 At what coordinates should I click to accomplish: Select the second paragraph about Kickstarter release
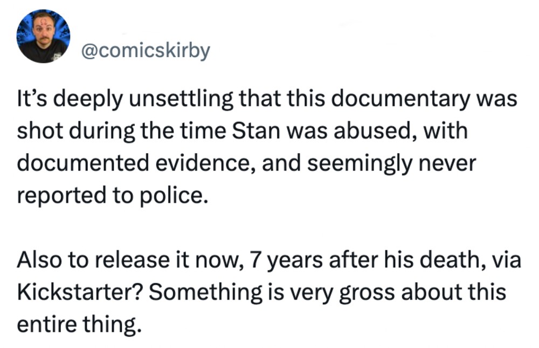(x=269, y=292)
